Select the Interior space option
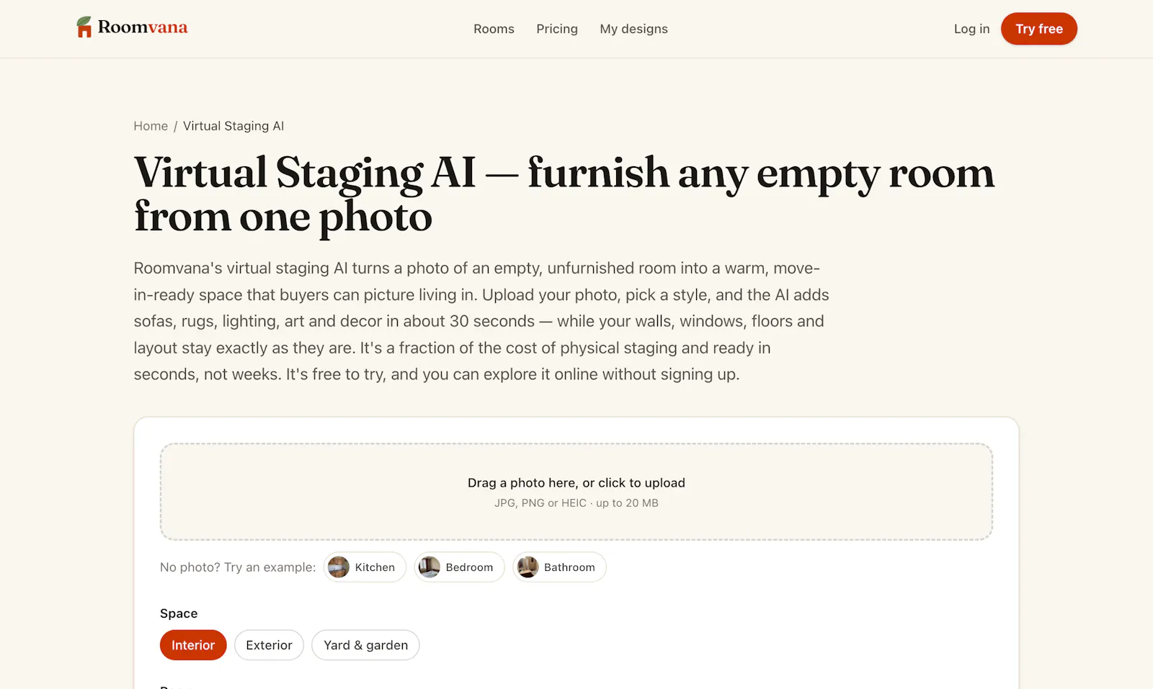This screenshot has height=689, width=1153. click(x=193, y=645)
